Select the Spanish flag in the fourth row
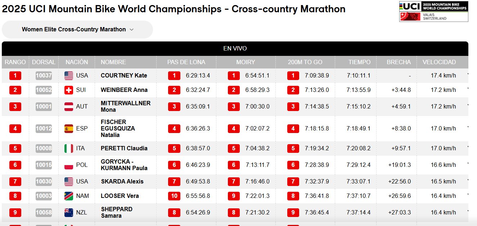Image resolution: width=477 pixels, height=226 pixels. 69,128
